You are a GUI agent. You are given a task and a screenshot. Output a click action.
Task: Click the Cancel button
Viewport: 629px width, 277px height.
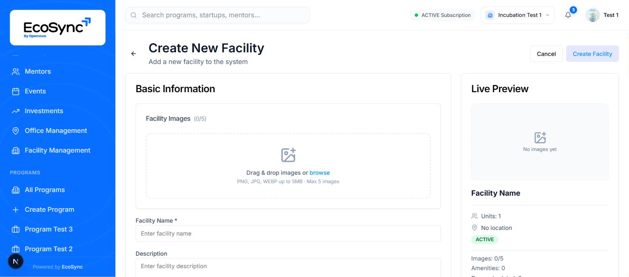[x=546, y=54]
